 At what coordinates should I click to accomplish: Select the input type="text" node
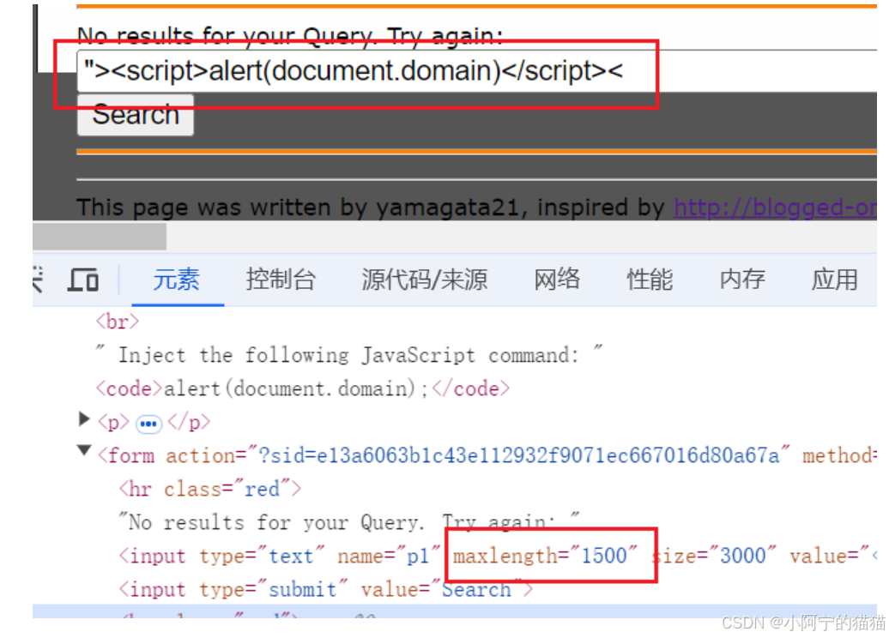pos(497,556)
